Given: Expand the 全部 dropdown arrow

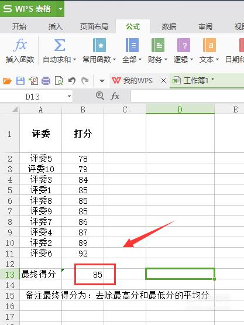Looking at the screenshot, I should (x=140, y=60).
